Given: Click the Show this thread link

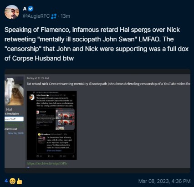Looking at the screenshot, I should 54,151.
